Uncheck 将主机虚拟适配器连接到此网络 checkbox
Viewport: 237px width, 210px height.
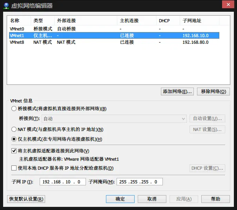coord(14,151)
